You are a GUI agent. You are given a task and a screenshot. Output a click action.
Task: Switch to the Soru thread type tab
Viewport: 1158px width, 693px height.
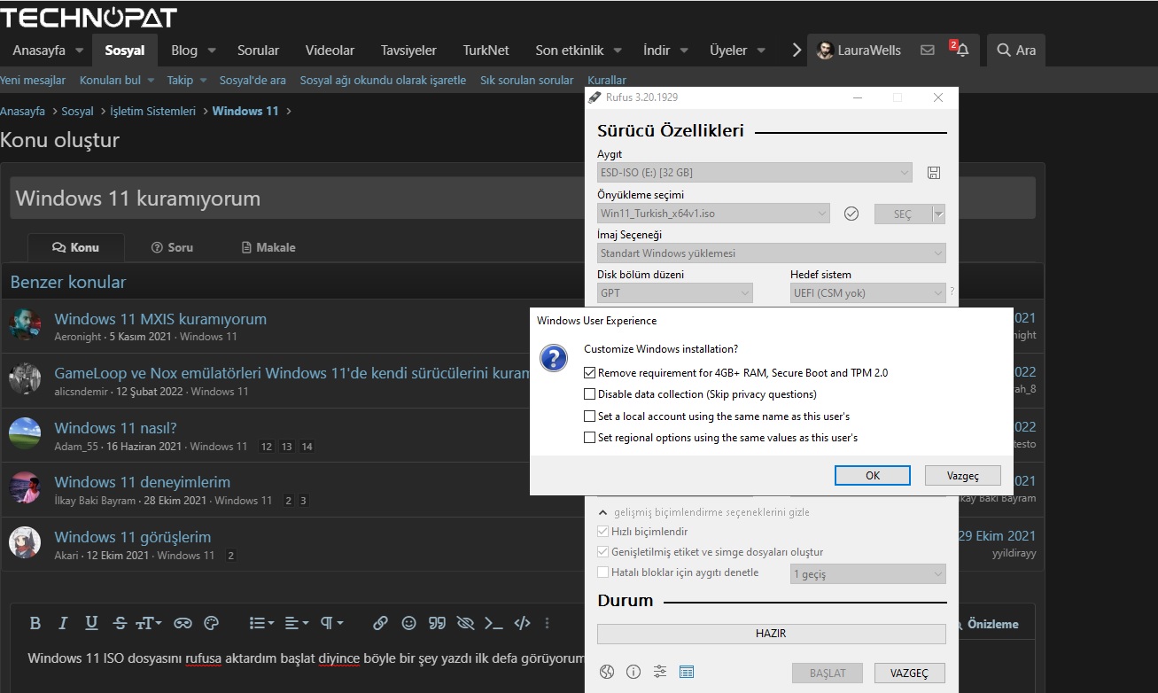[x=172, y=247]
